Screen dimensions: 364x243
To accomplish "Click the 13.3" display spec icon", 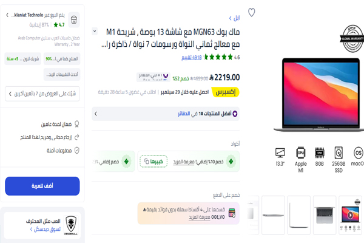I will pos(280,152).
